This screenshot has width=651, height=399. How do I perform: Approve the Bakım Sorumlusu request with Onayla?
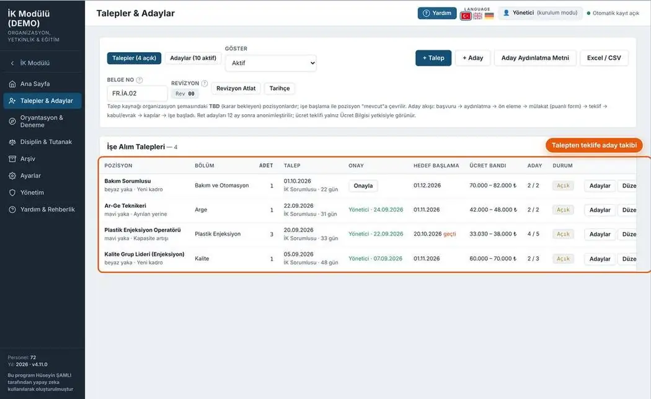[363, 186]
